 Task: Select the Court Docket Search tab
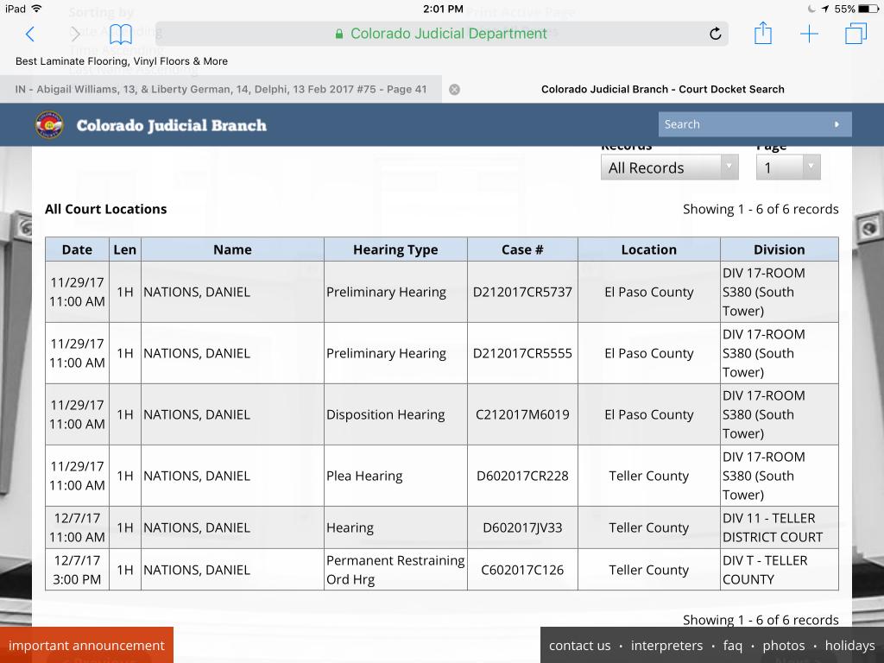click(x=662, y=89)
